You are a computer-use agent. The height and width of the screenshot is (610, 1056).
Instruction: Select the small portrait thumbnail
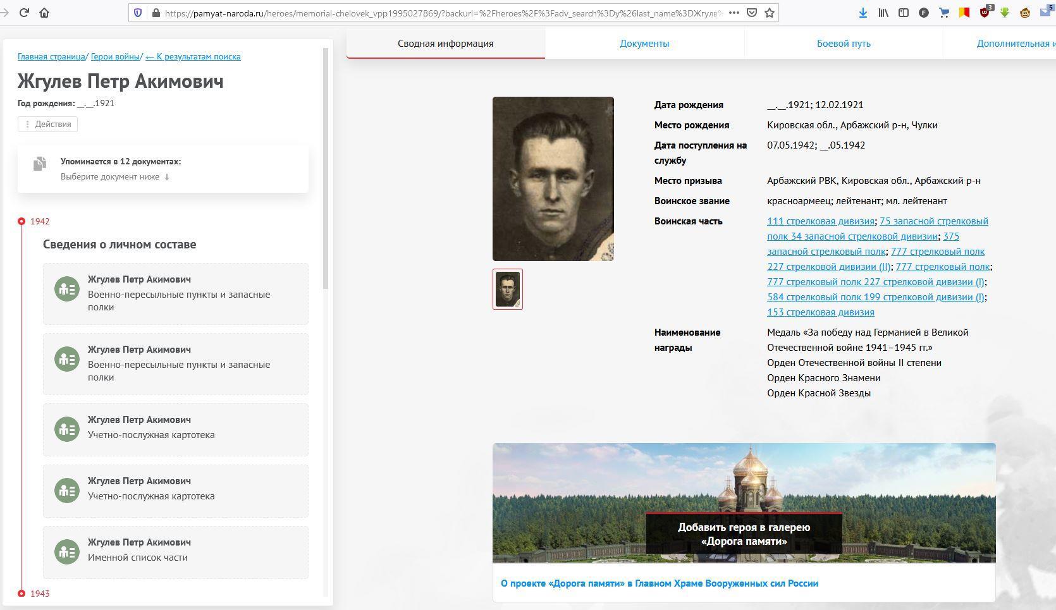point(508,290)
